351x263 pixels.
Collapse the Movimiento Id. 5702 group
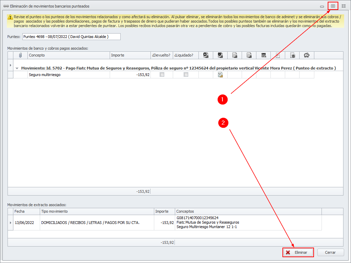tap(17, 68)
